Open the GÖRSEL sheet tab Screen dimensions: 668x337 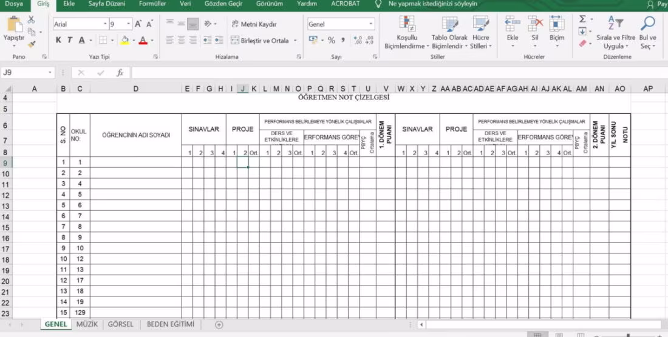point(121,324)
